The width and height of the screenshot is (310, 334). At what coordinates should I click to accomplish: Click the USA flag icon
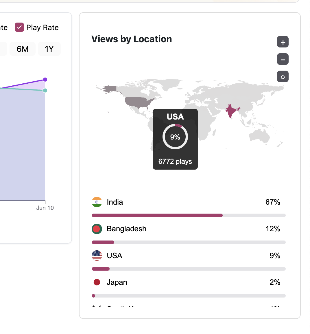tap(97, 256)
